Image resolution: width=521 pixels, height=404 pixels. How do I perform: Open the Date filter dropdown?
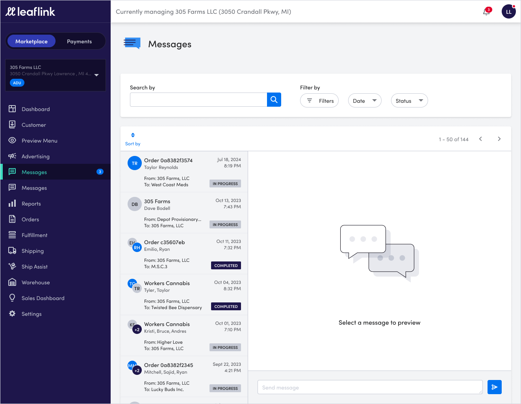pyautogui.click(x=365, y=101)
